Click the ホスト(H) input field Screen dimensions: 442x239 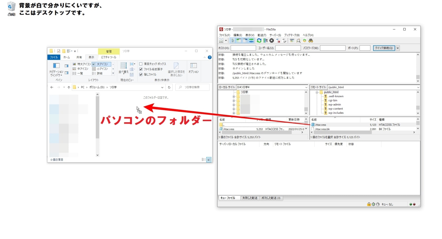tap(243, 48)
